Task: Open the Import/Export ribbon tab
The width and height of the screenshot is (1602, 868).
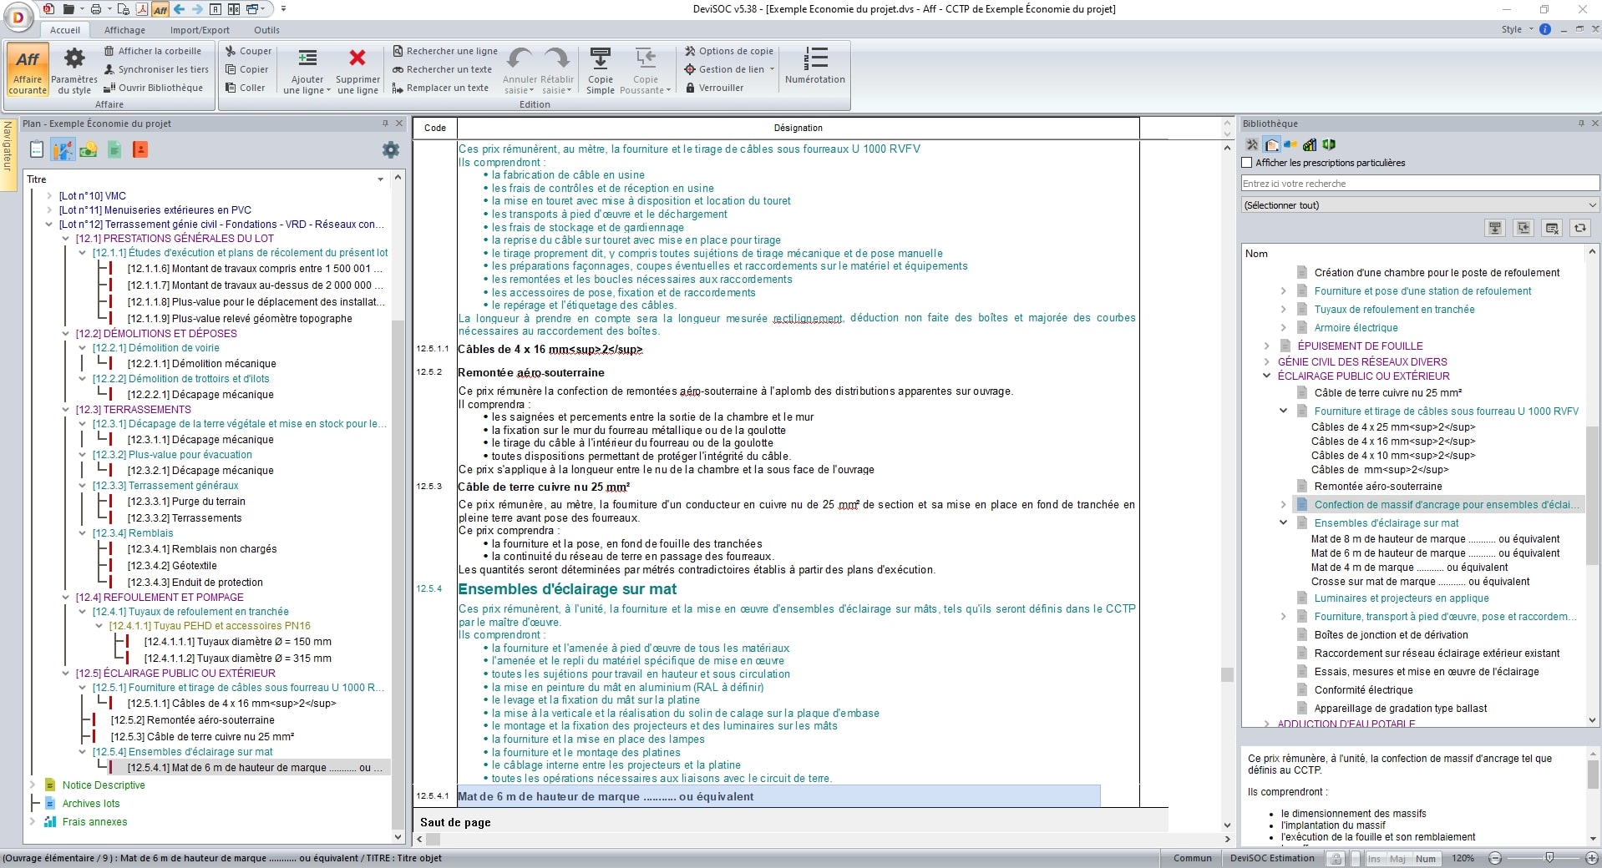Action: (x=200, y=30)
